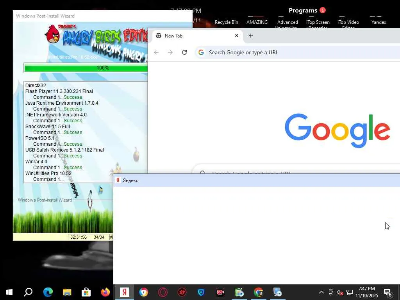This screenshot has height=300, width=400.
Task: Click elapsed time 02:31:56 status cell
Action: click(x=78, y=237)
